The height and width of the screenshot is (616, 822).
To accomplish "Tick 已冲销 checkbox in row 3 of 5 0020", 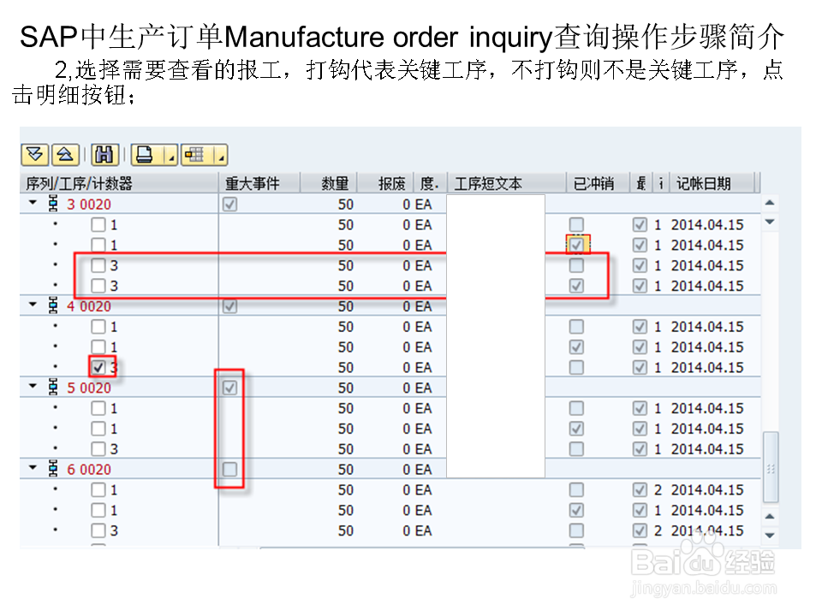I will tap(576, 449).
